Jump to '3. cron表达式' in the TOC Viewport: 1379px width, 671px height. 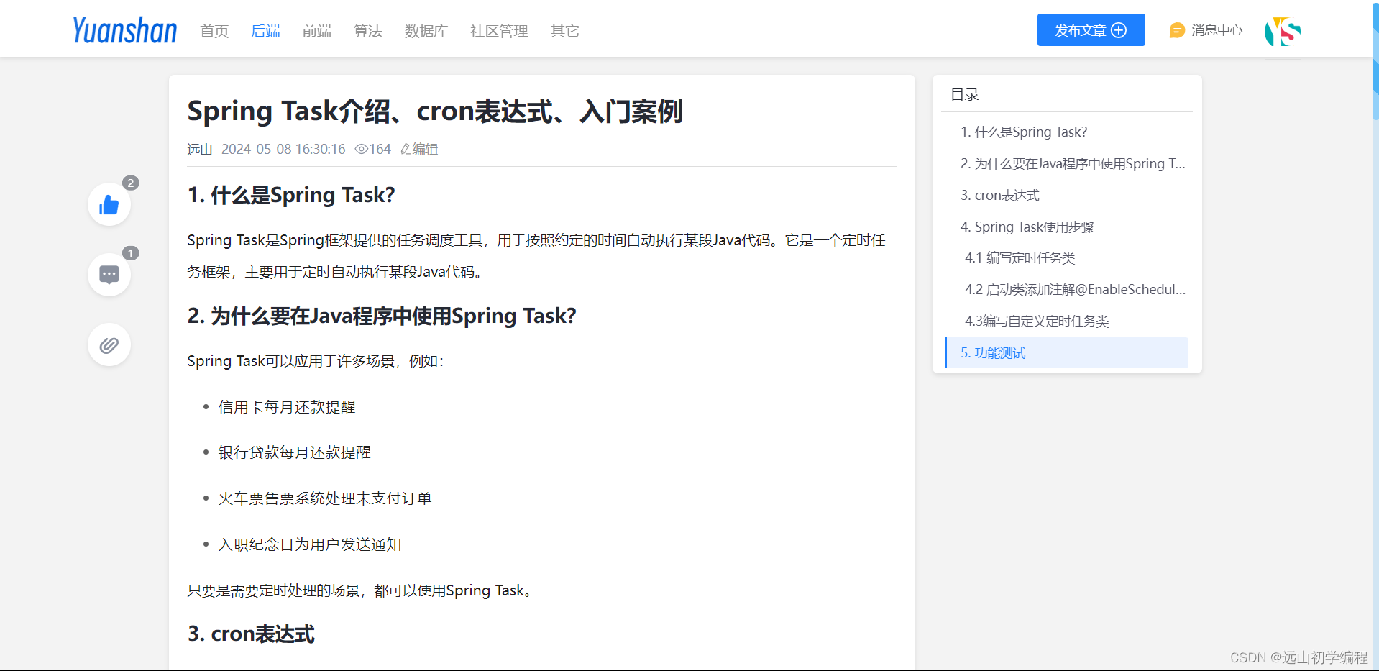1000,195
